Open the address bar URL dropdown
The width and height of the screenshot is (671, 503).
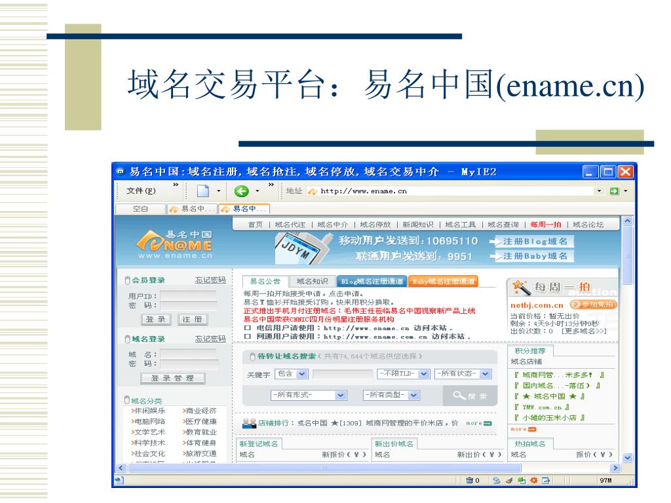pos(599,191)
